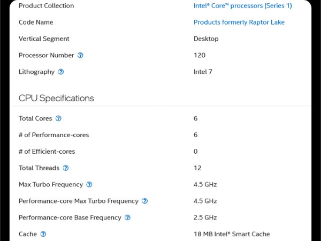Click the 18 MB Intel Smart Cache value
The image size is (321, 241).
click(232, 234)
